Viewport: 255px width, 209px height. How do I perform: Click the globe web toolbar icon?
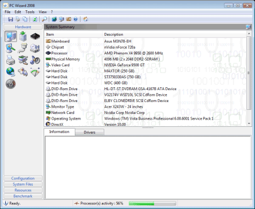click(54, 19)
